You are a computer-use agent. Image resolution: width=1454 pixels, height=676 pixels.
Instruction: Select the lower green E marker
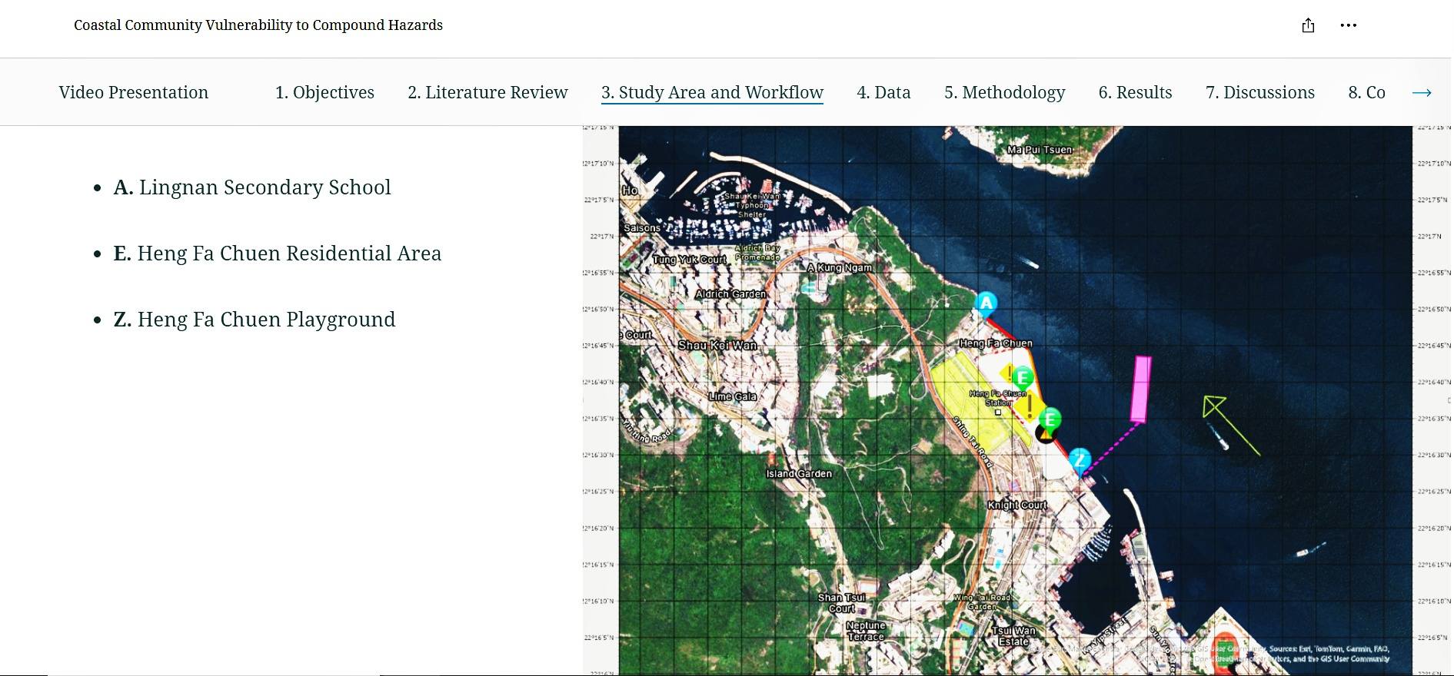coord(1050,419)
